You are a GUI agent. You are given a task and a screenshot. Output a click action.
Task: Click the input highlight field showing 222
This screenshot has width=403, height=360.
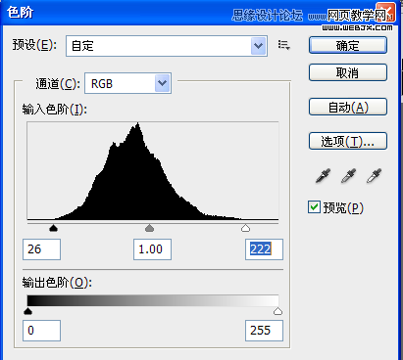click(x=264, y=249)
